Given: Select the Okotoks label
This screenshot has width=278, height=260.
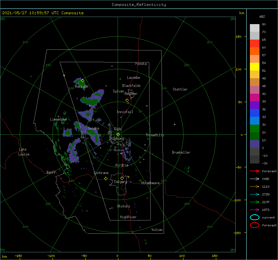Looking at the screenshot, I should (x=124, y=206).
